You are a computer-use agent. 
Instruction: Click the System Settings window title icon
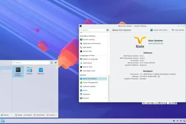[x=81, y=26]
